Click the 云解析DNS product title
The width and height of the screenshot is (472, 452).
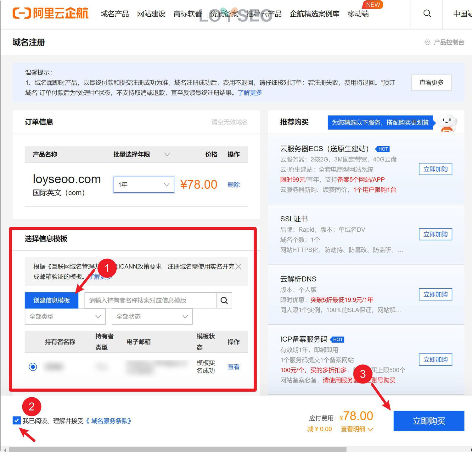coord(298,279)
